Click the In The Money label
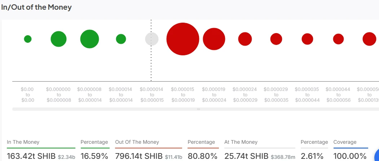The image size is (379, 161). (x=23, y=142)
